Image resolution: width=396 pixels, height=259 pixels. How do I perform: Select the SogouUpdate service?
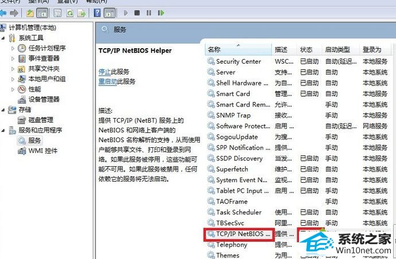237,137
